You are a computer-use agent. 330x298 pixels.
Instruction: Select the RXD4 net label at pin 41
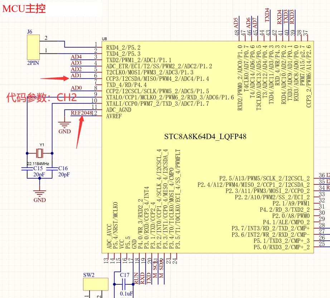(280, 17)
